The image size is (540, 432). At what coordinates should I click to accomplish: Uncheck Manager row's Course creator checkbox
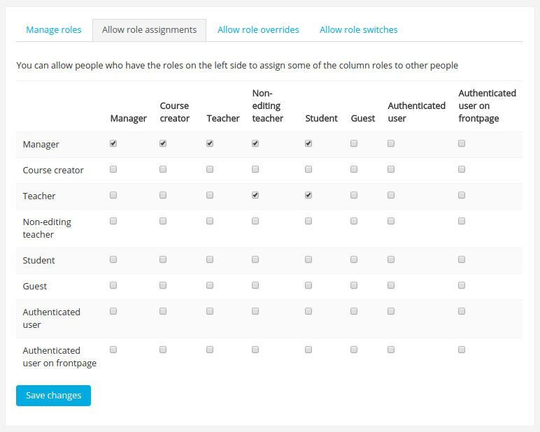[x=163, y=143]
